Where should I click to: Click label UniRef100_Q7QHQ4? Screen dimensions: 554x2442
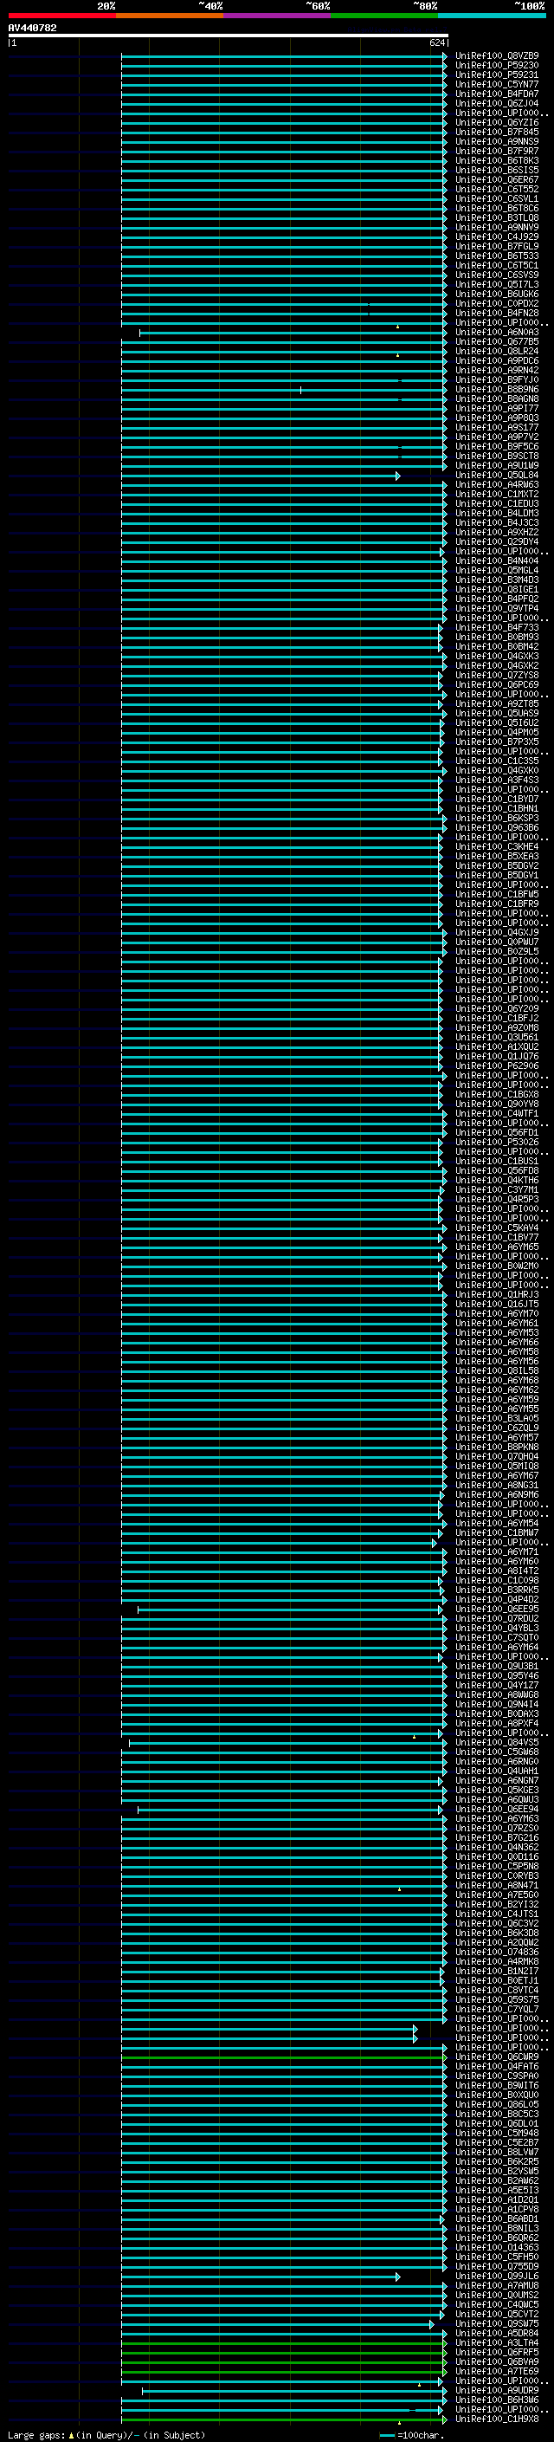click(497, 1456)
